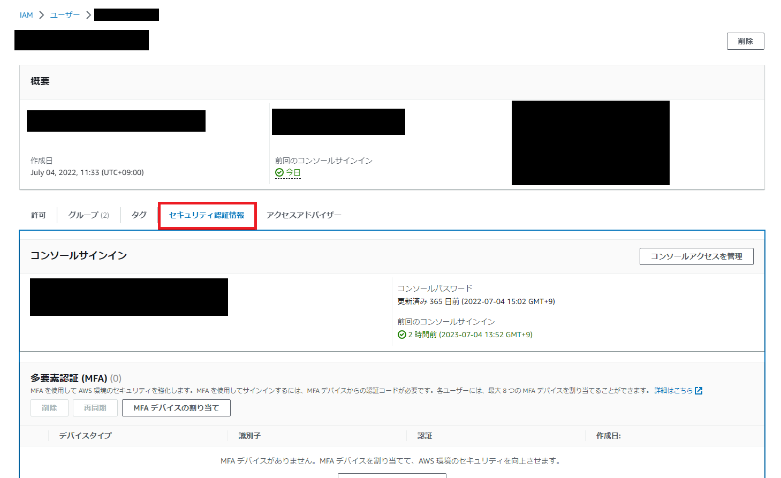Switch to the アクセスアドバイザー tab
This screenshot has width=781, height=478.
pyautogui.click(x=304, y=215)
